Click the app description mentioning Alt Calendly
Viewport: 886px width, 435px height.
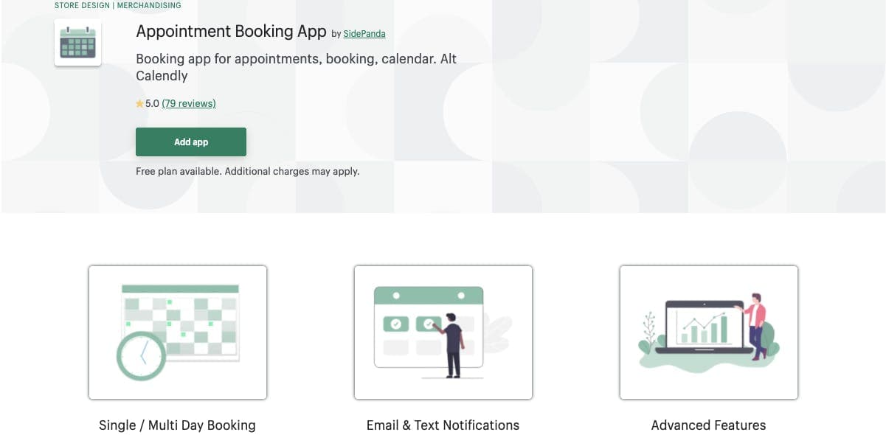[295, 66]
